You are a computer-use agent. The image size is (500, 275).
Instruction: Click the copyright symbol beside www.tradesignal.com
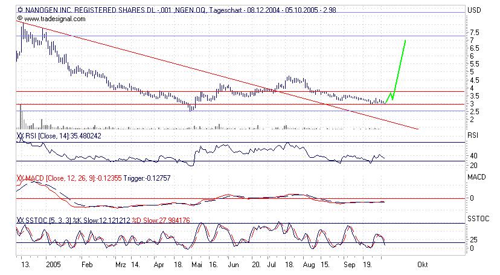pos(19,19)
